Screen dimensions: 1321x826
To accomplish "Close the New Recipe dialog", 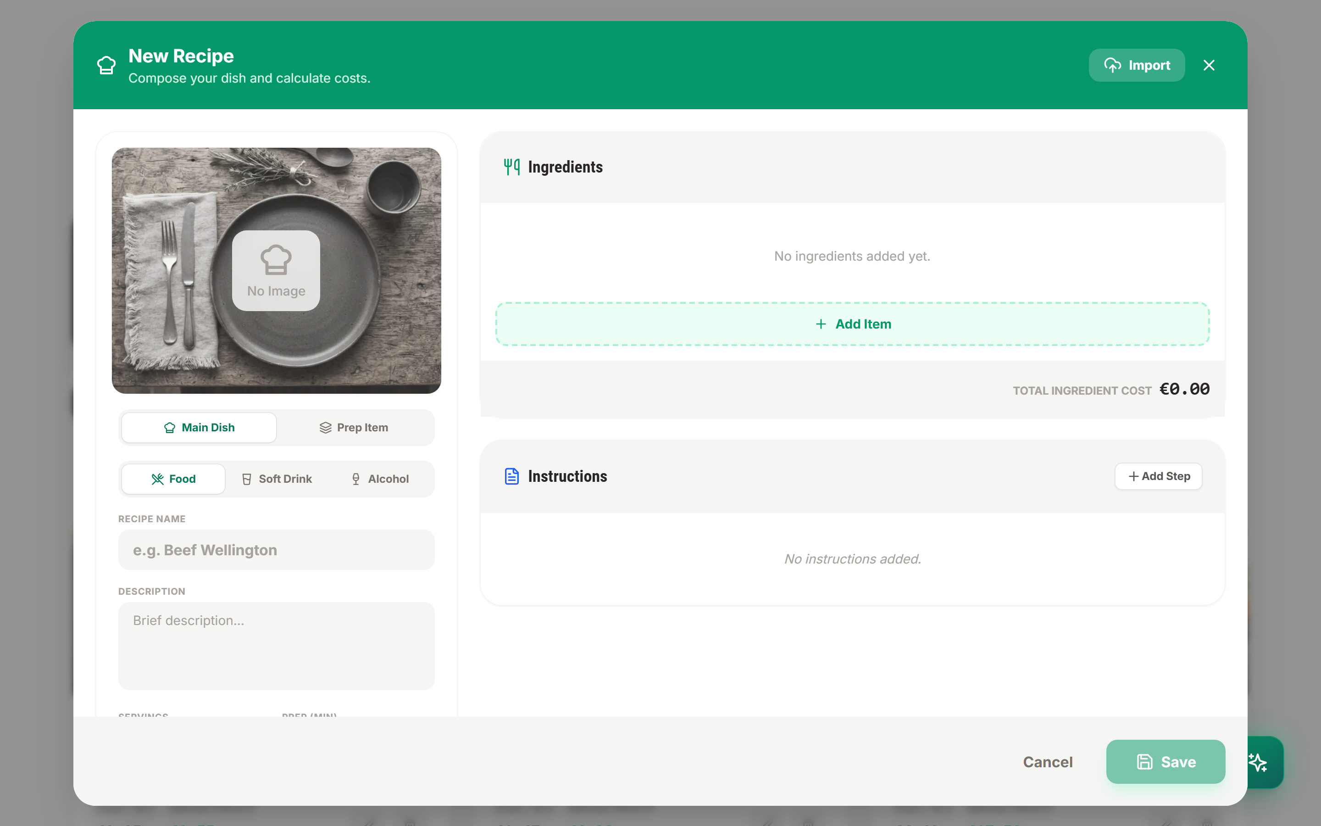I will pyautogui.click(x=1209, y=65).
